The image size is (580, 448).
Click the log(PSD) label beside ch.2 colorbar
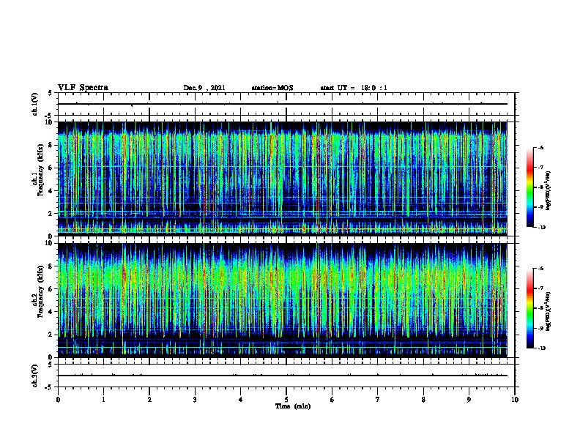[549, 311]
